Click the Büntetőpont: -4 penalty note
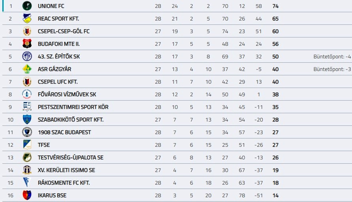Image resolution: width=352 pixels, height=202 pixels. tap(332, 57)
